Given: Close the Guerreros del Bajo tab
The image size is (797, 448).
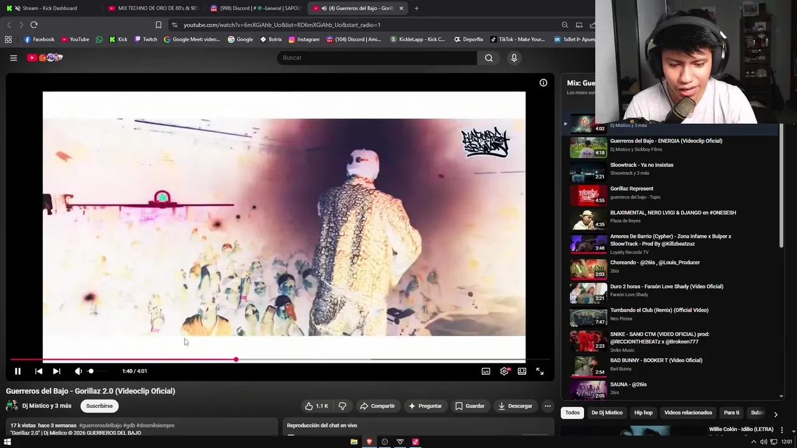Looking at the screenshot, I should point(401,8).
